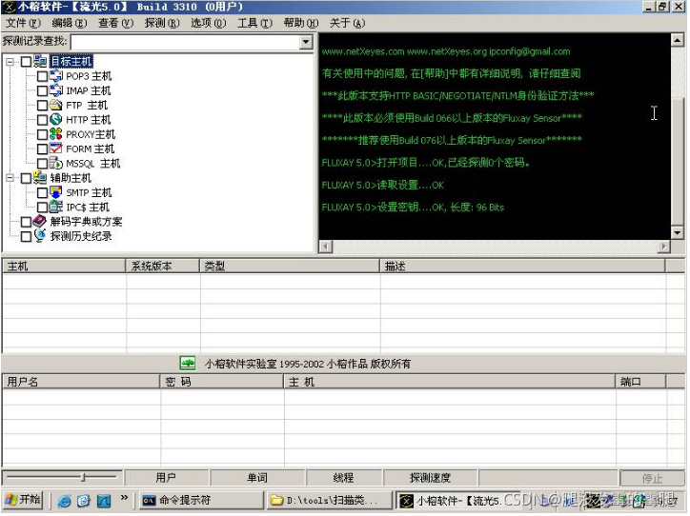Open the 编辑(E) menu
Image resolution: width=690 pixels, height=516 pixels.
click(x=69, y=23)
